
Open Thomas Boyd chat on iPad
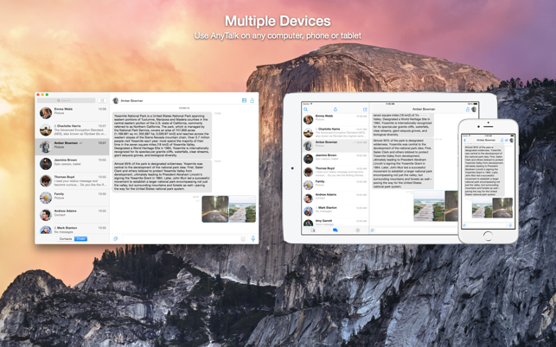(x=336, y=172)
